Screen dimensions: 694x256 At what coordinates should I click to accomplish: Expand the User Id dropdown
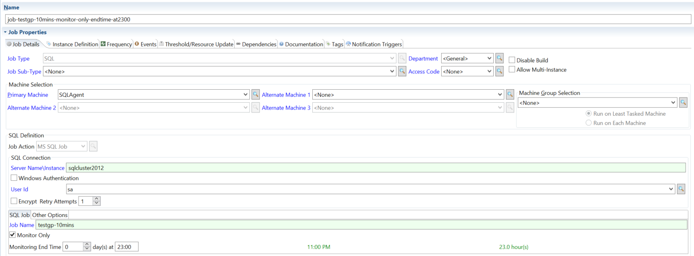click(x=671, y=189)
